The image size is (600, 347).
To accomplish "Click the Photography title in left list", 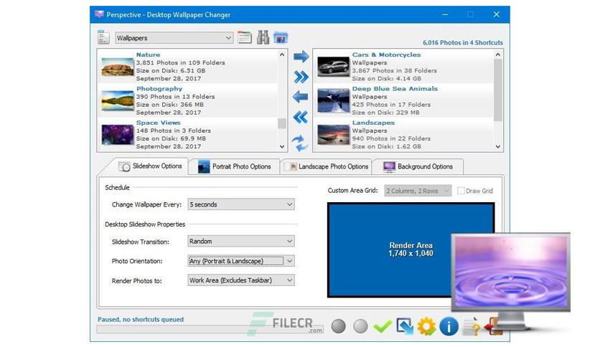I will coord(159,89).
